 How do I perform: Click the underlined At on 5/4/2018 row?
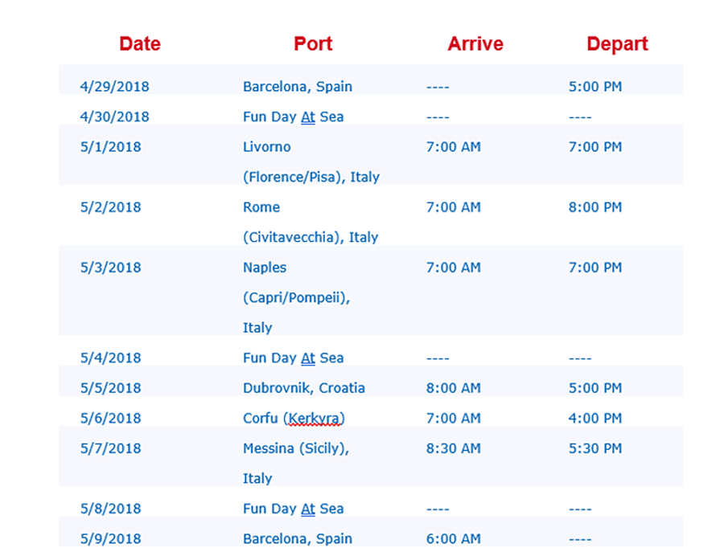point(308,358)
